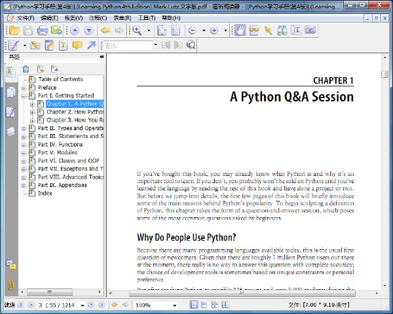
Task: Click the yellow previous view arrow in toolbar
Action: [105, 31]
